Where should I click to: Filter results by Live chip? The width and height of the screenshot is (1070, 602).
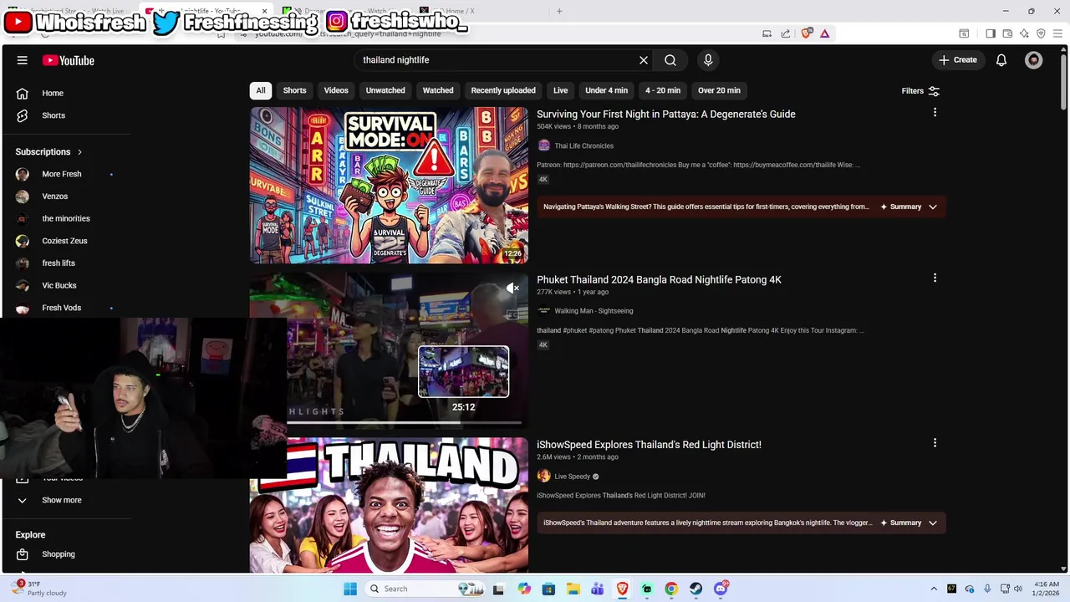[560, 90]
